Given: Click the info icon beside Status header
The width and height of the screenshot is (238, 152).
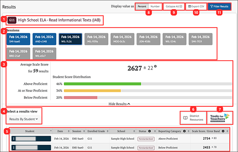Looking at the screenshot, I should pyautogui.click(x=150, y=131).
